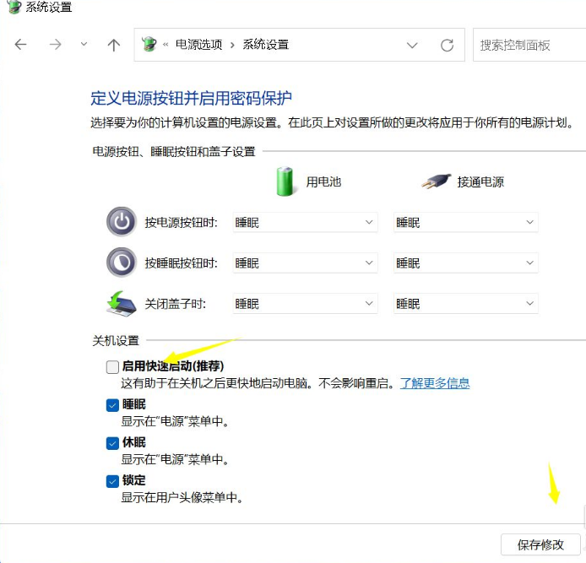Toggle the 锁定 checkbox
The height and width of the screenshot is (563, 586).
[112, 481]
